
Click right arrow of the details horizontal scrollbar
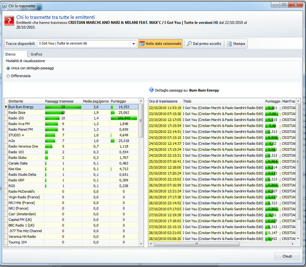pos(292,244)
